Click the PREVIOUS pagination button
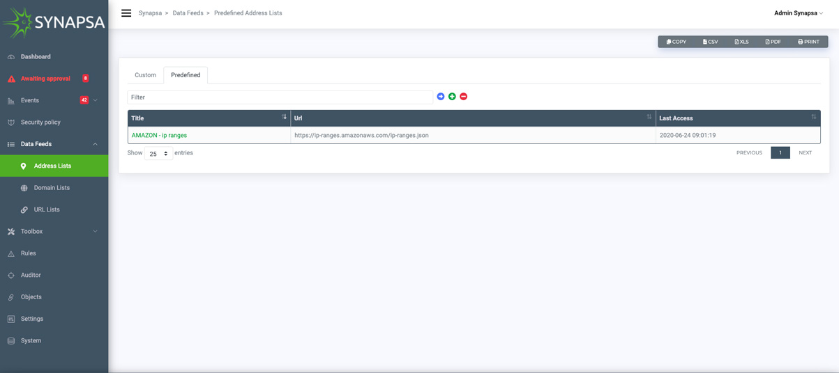 749,153
